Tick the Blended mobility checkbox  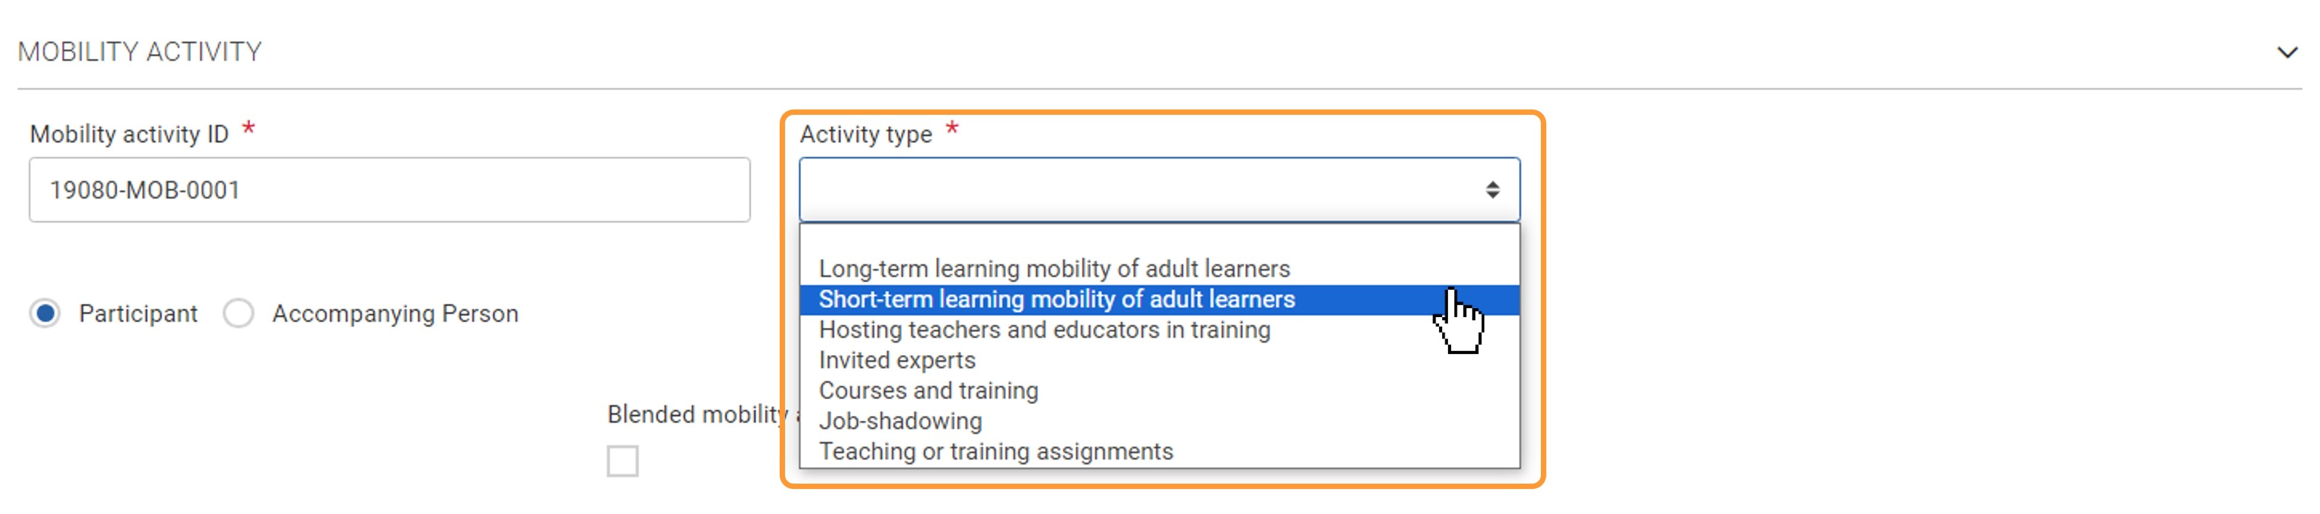[623, 461]
